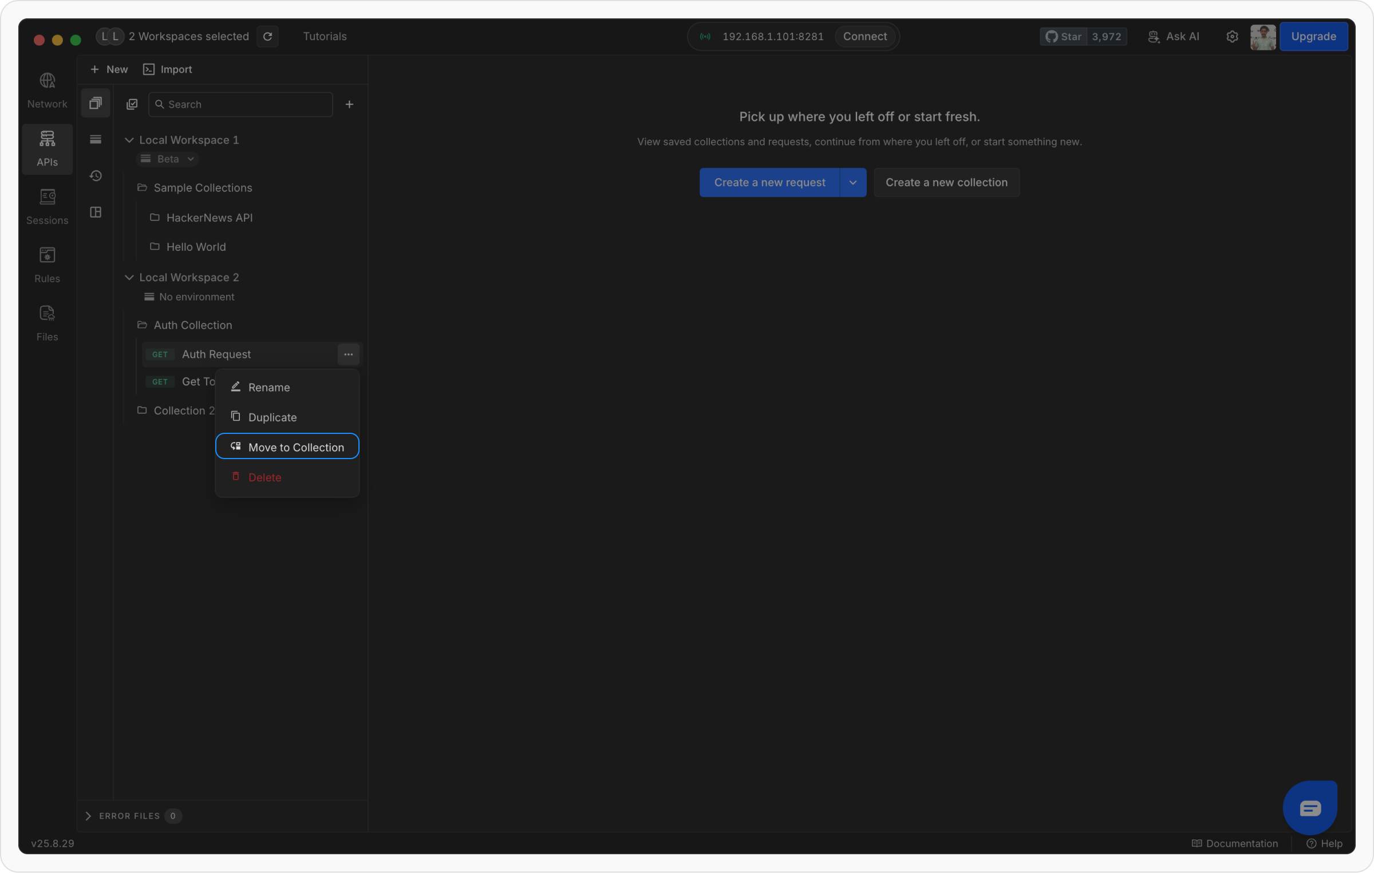Open the Sessions panel
Image resolution: width=1374 pixels, height=873 pixels.
(x=47, y=206)
